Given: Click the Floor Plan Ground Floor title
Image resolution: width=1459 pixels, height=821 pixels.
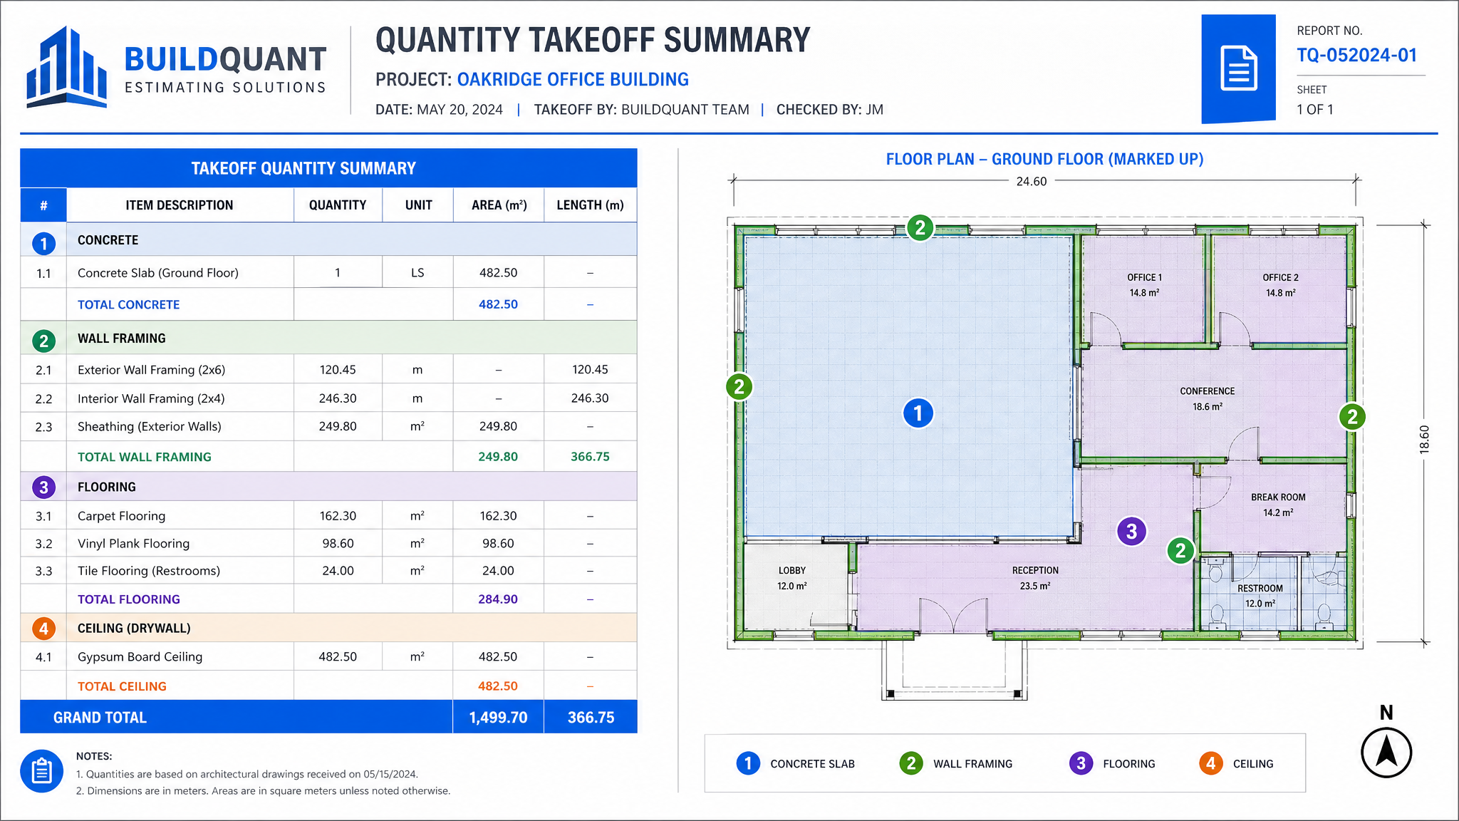Looking at the screenshot, I should click(x=1044, y=159).
